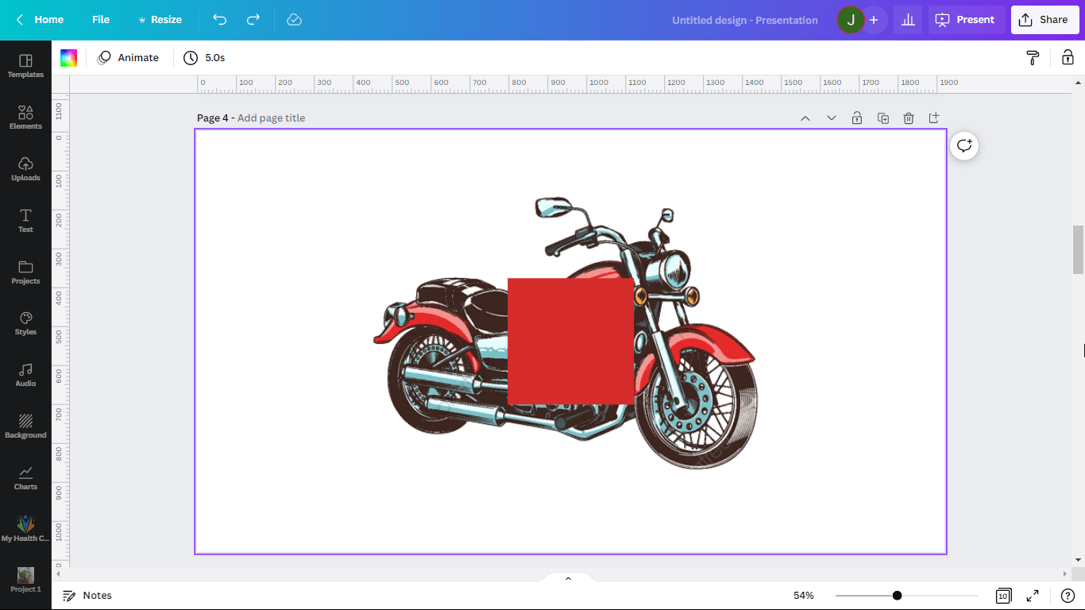Open the File menu
1085x610 pixels.
point(100,19)
